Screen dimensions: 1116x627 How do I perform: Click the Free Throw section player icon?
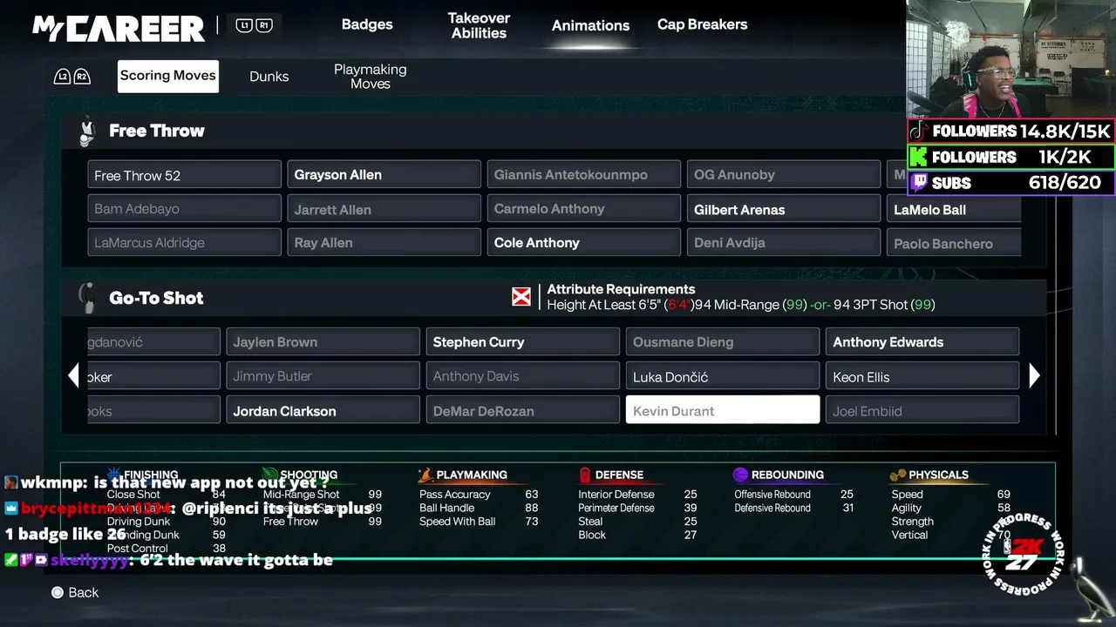point(87,131)
